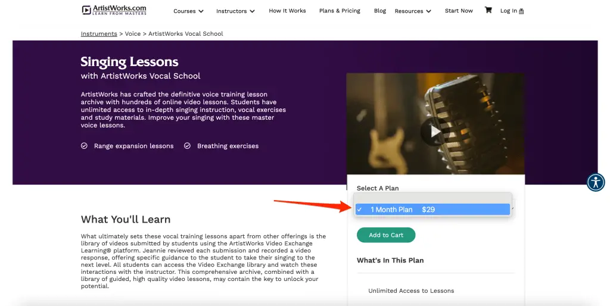The height and width of the screenshot is (306, 610).
Task: Expand the Resources menu
Action: click(413, 11)
